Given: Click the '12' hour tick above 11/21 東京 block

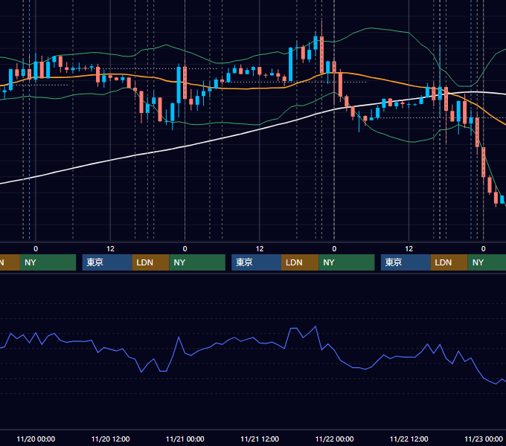Looking at the screenshot, I should [x=260, y=249].
